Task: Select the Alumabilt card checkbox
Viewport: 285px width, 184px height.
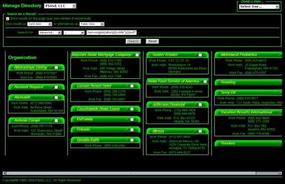Action: [56, 97]
